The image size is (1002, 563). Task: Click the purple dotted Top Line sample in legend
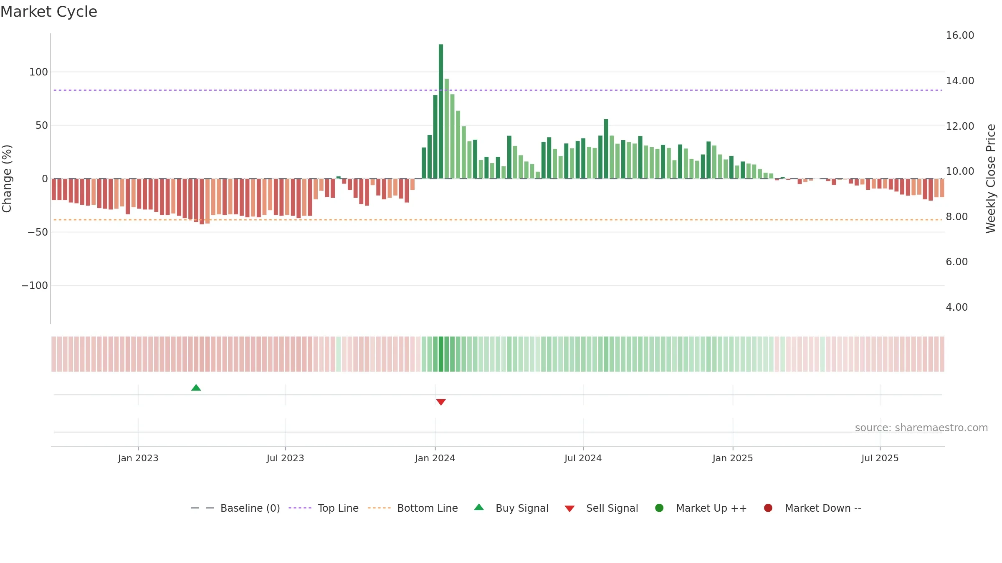[300, 508]
